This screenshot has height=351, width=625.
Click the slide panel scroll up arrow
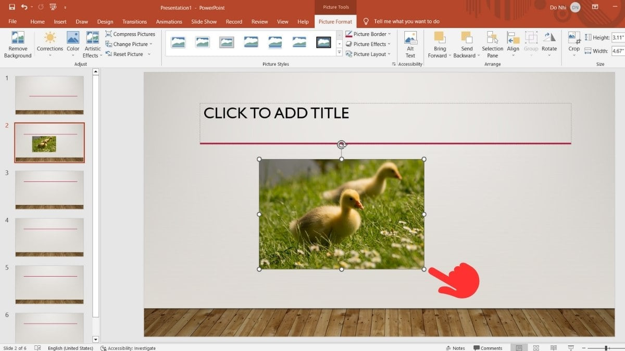(x=95, y=72)
